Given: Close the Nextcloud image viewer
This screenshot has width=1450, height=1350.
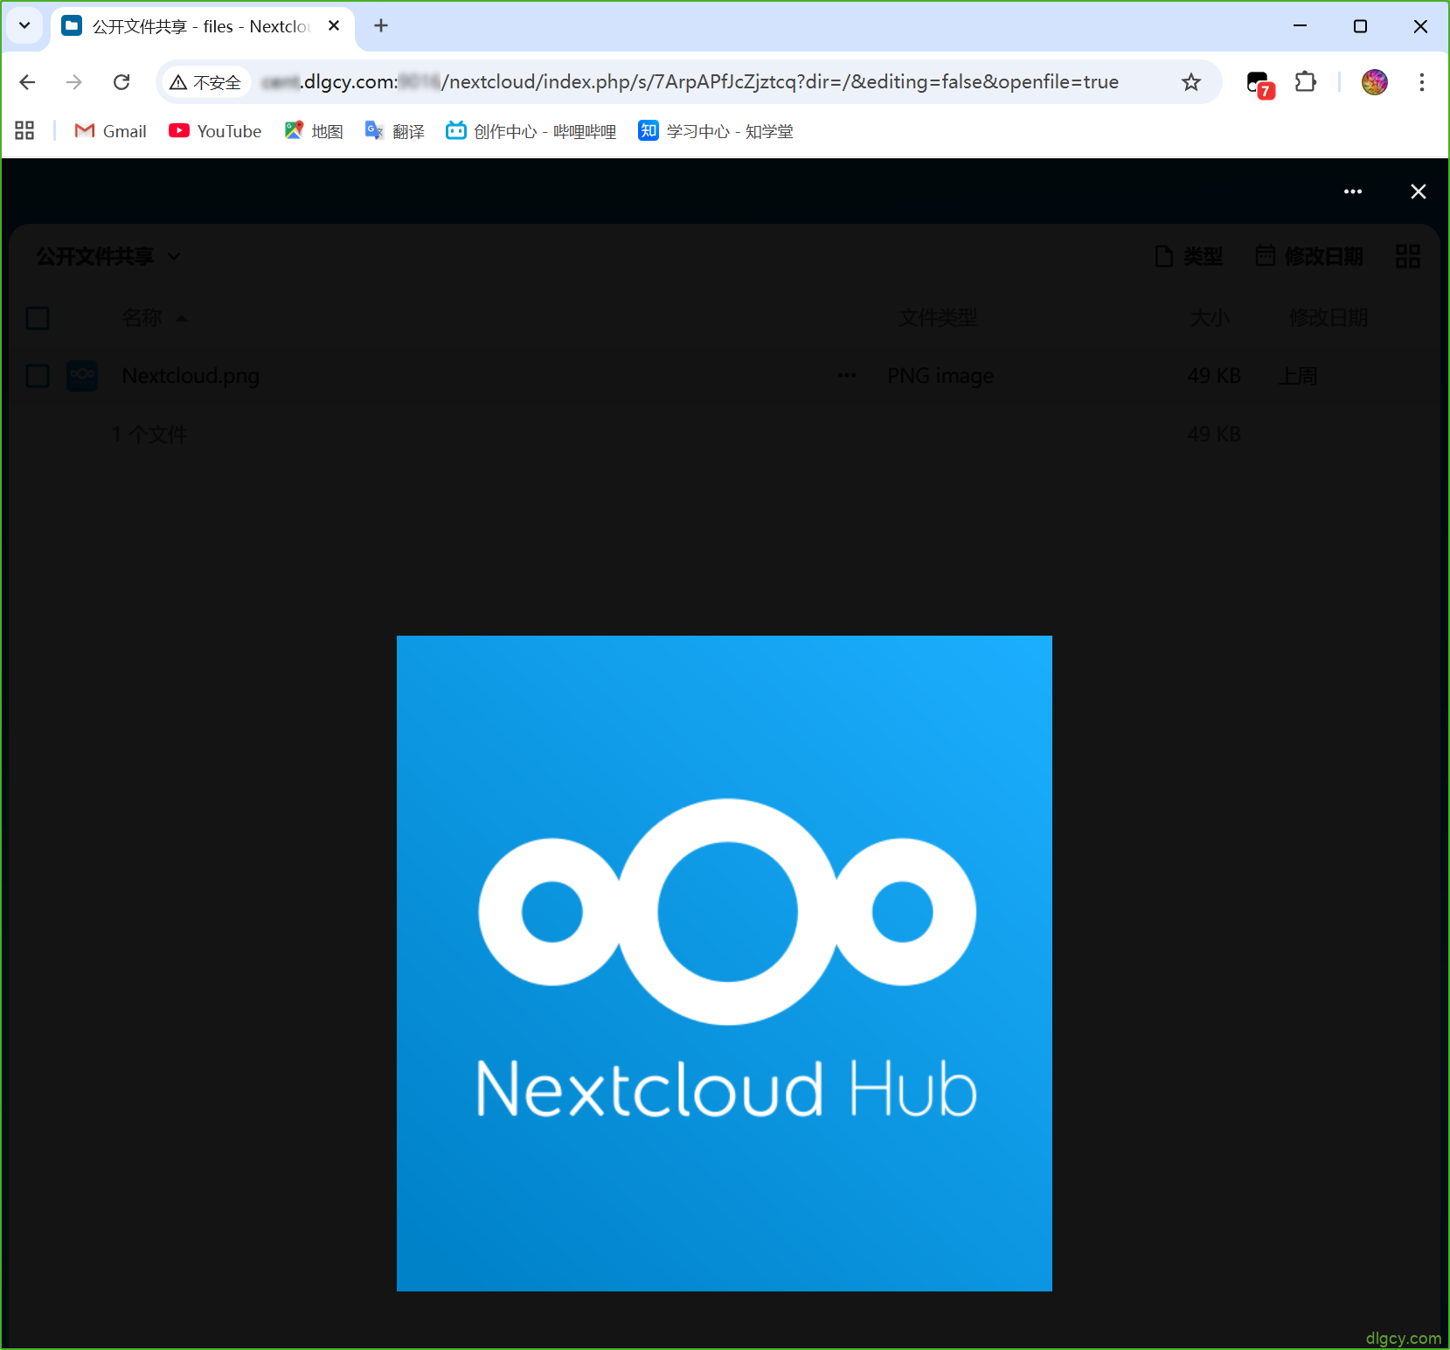Looking at the screenshot, I should pyautogui.click(x=1419, y=191).
